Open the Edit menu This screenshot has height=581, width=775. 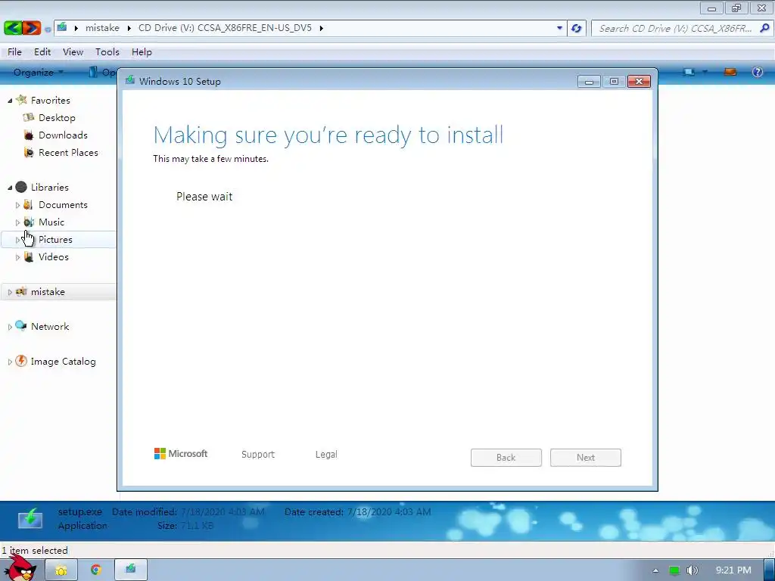42,52
